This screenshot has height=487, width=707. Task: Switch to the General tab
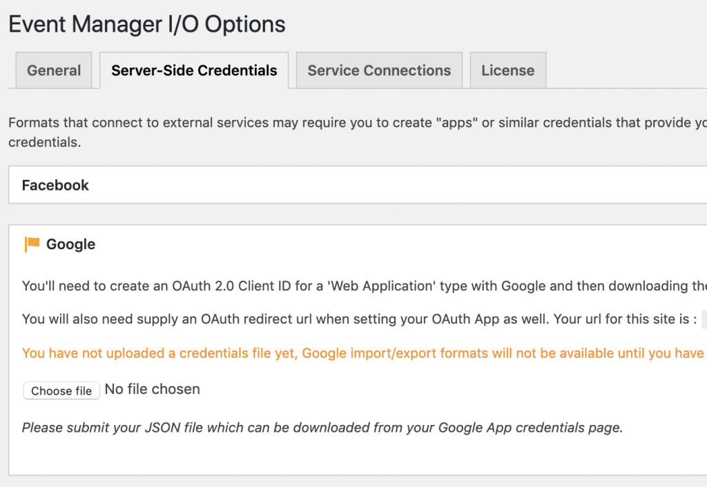(x=54, y=70)
